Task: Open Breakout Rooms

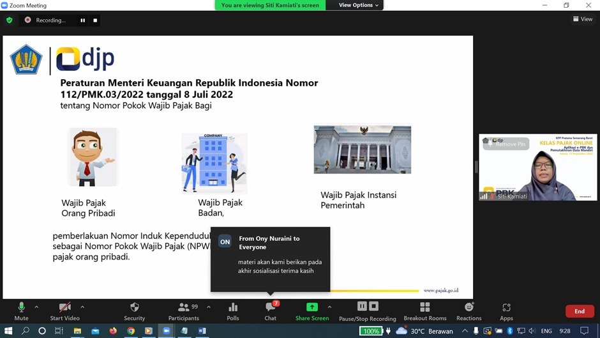Action: coord(424,311)
